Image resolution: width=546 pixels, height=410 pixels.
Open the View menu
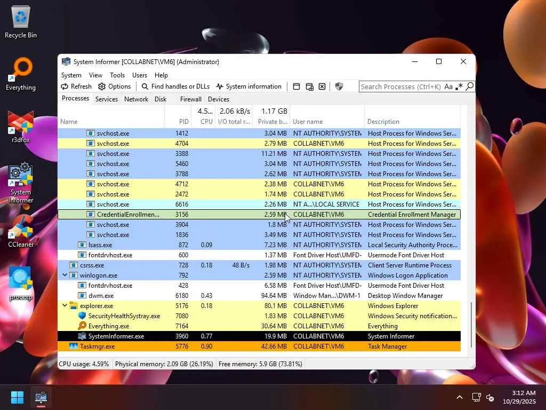95,75
